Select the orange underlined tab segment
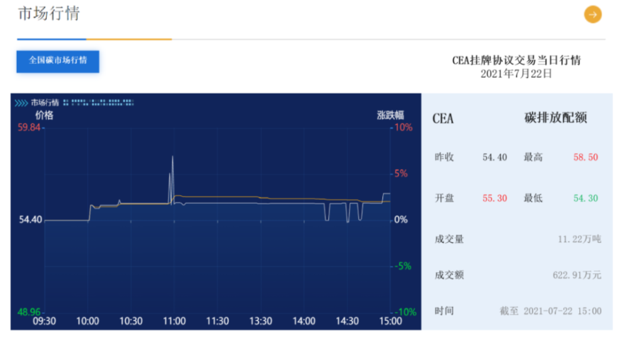 [129, 39]
